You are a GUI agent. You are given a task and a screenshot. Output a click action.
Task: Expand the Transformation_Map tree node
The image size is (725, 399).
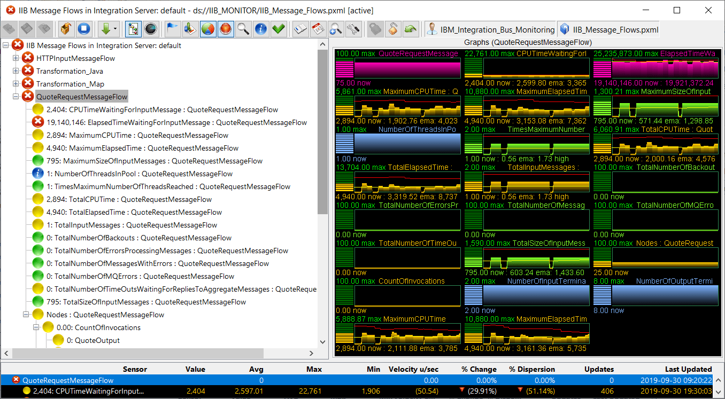pos(16,84)
